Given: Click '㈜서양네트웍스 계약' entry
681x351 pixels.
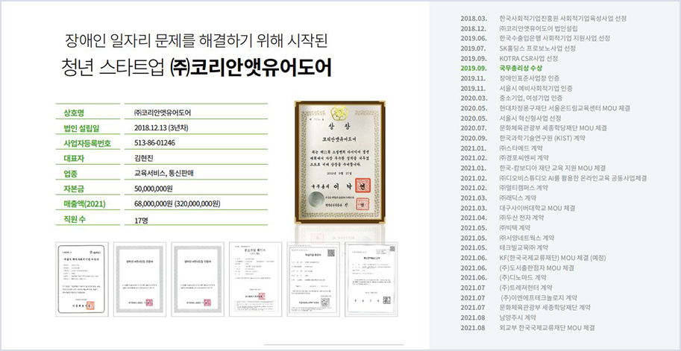Looking at the screenshot, I should click(x=527, y=238).
